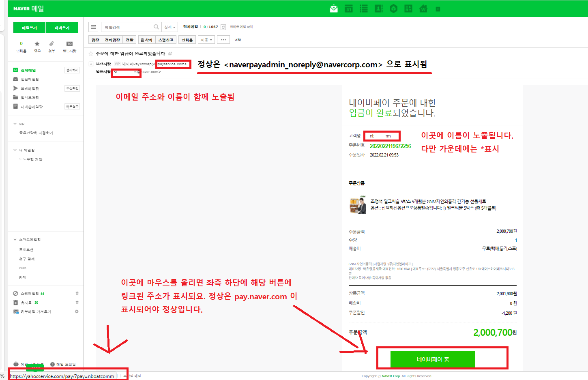Click the 메일 도움말 help link
Viewport: 588px width, 380px height.
click(x=63, y=364)
